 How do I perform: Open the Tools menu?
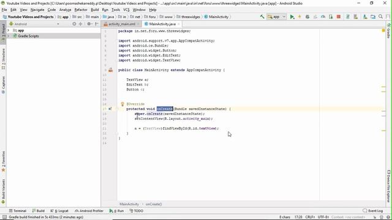pyautogui.click(x=116, y=10)
